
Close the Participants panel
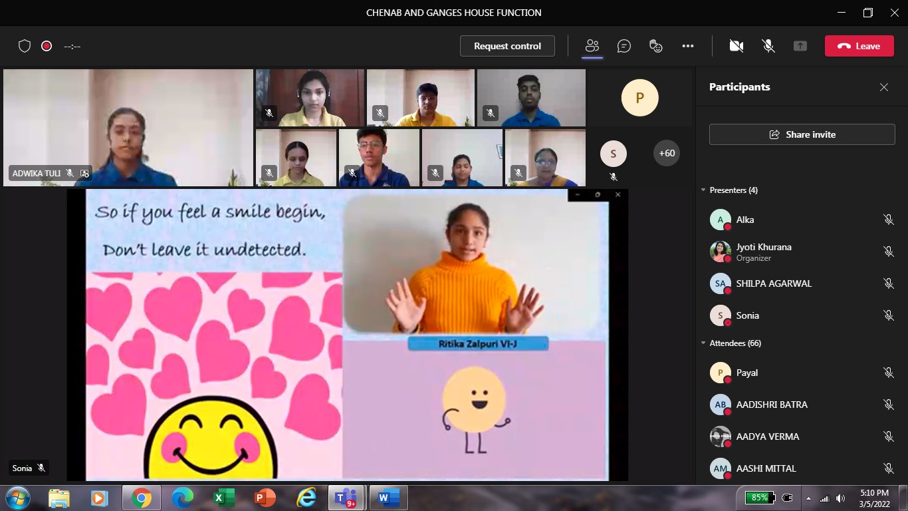(x=884, y=87)
